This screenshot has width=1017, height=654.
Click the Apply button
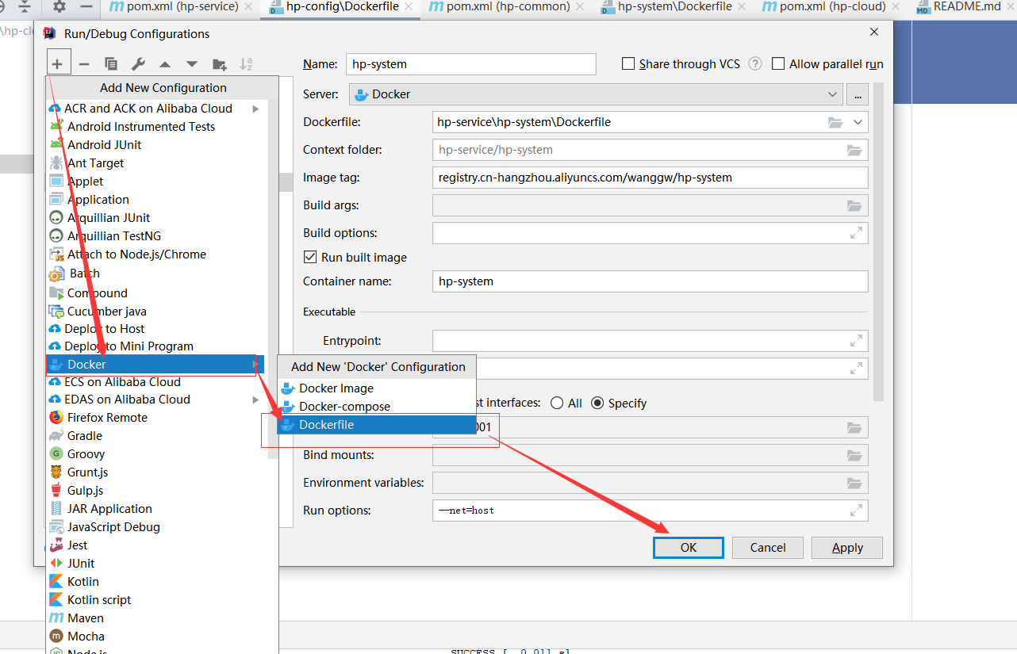click(x=847, y=548)
